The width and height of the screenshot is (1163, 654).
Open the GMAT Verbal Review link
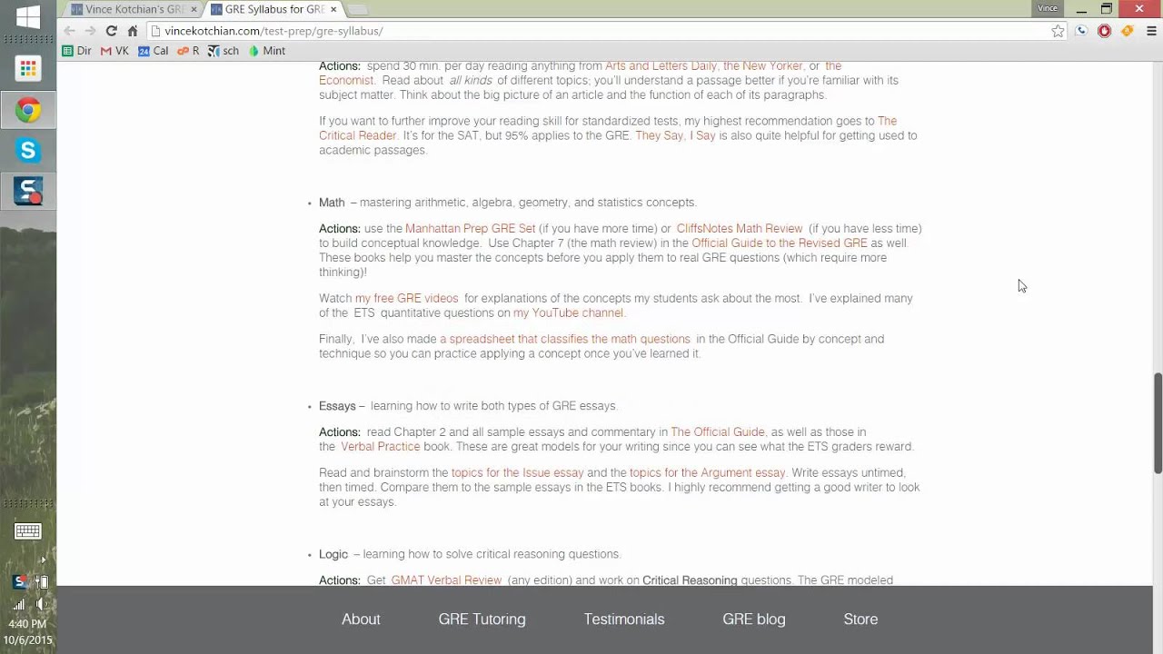coord(446,580)
